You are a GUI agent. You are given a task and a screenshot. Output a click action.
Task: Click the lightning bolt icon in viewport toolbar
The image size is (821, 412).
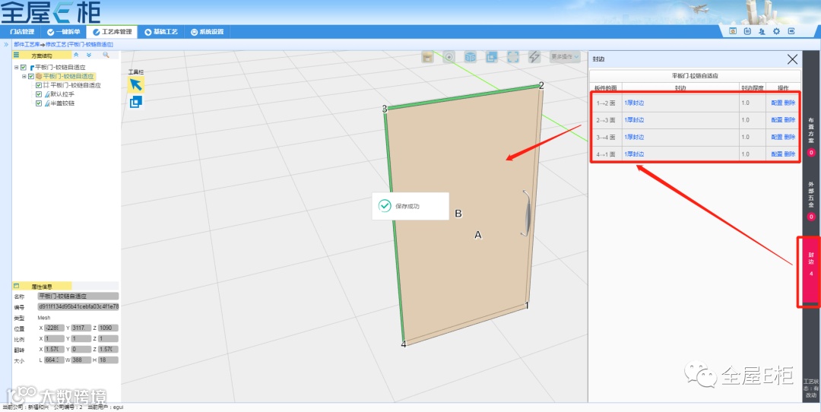[534, 57]
